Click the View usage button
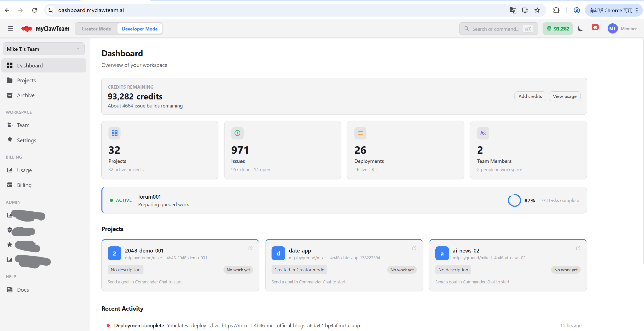 coord(565,96)
